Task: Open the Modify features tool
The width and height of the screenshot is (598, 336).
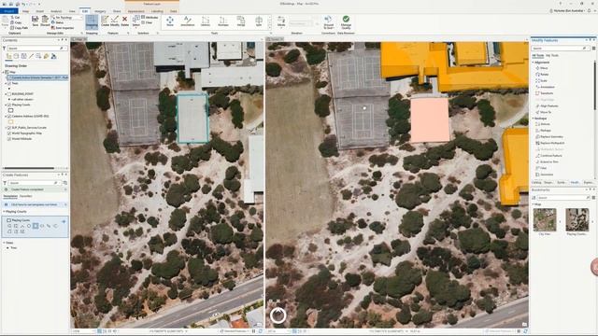Action: click(115, 21)
